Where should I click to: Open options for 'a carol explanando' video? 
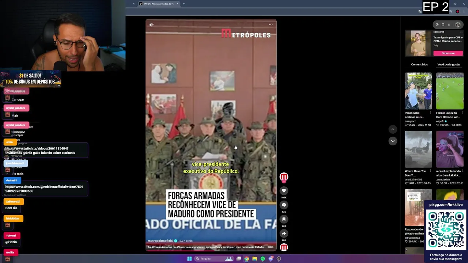462,171
